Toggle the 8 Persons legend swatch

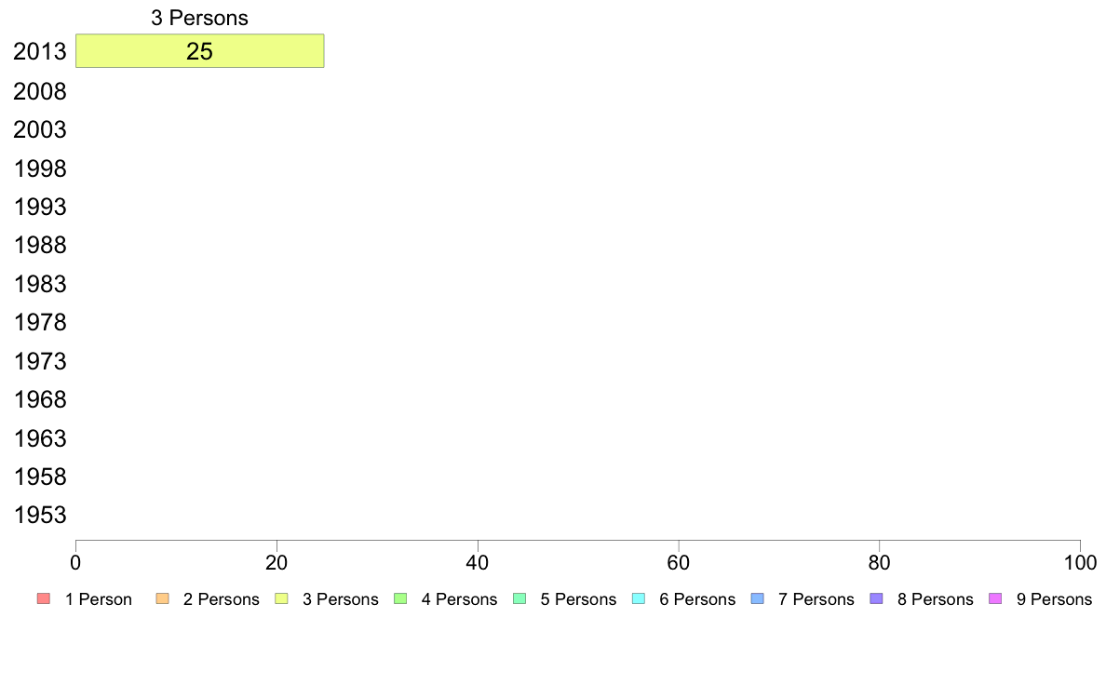point(877,599)
